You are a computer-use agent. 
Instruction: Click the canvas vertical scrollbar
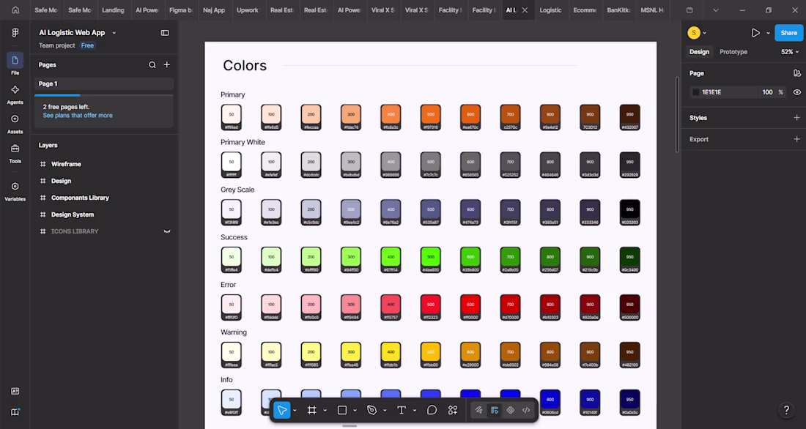pos(677,114)
